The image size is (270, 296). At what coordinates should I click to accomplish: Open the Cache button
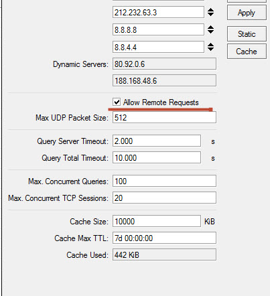click(x=247, y=52)
